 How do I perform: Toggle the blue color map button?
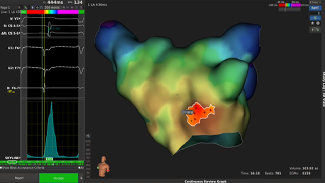[x=315, y=8]
